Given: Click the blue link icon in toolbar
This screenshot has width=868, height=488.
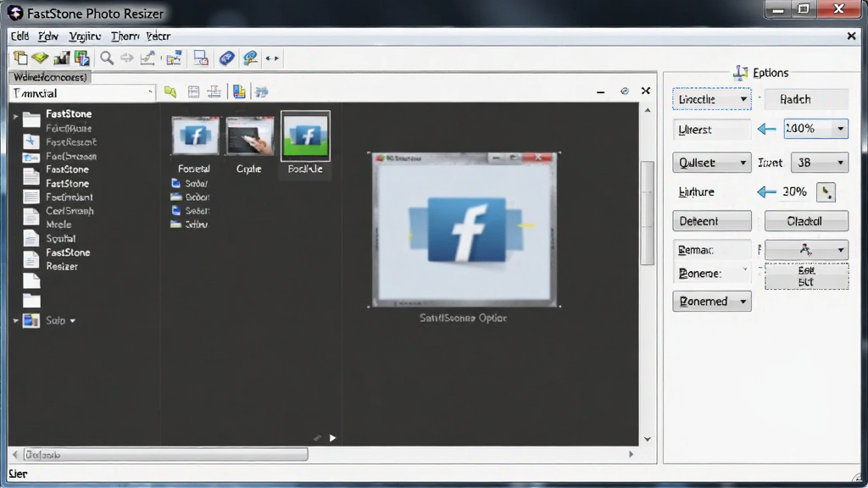Looking at the screenshot, I should pos(227,58).
